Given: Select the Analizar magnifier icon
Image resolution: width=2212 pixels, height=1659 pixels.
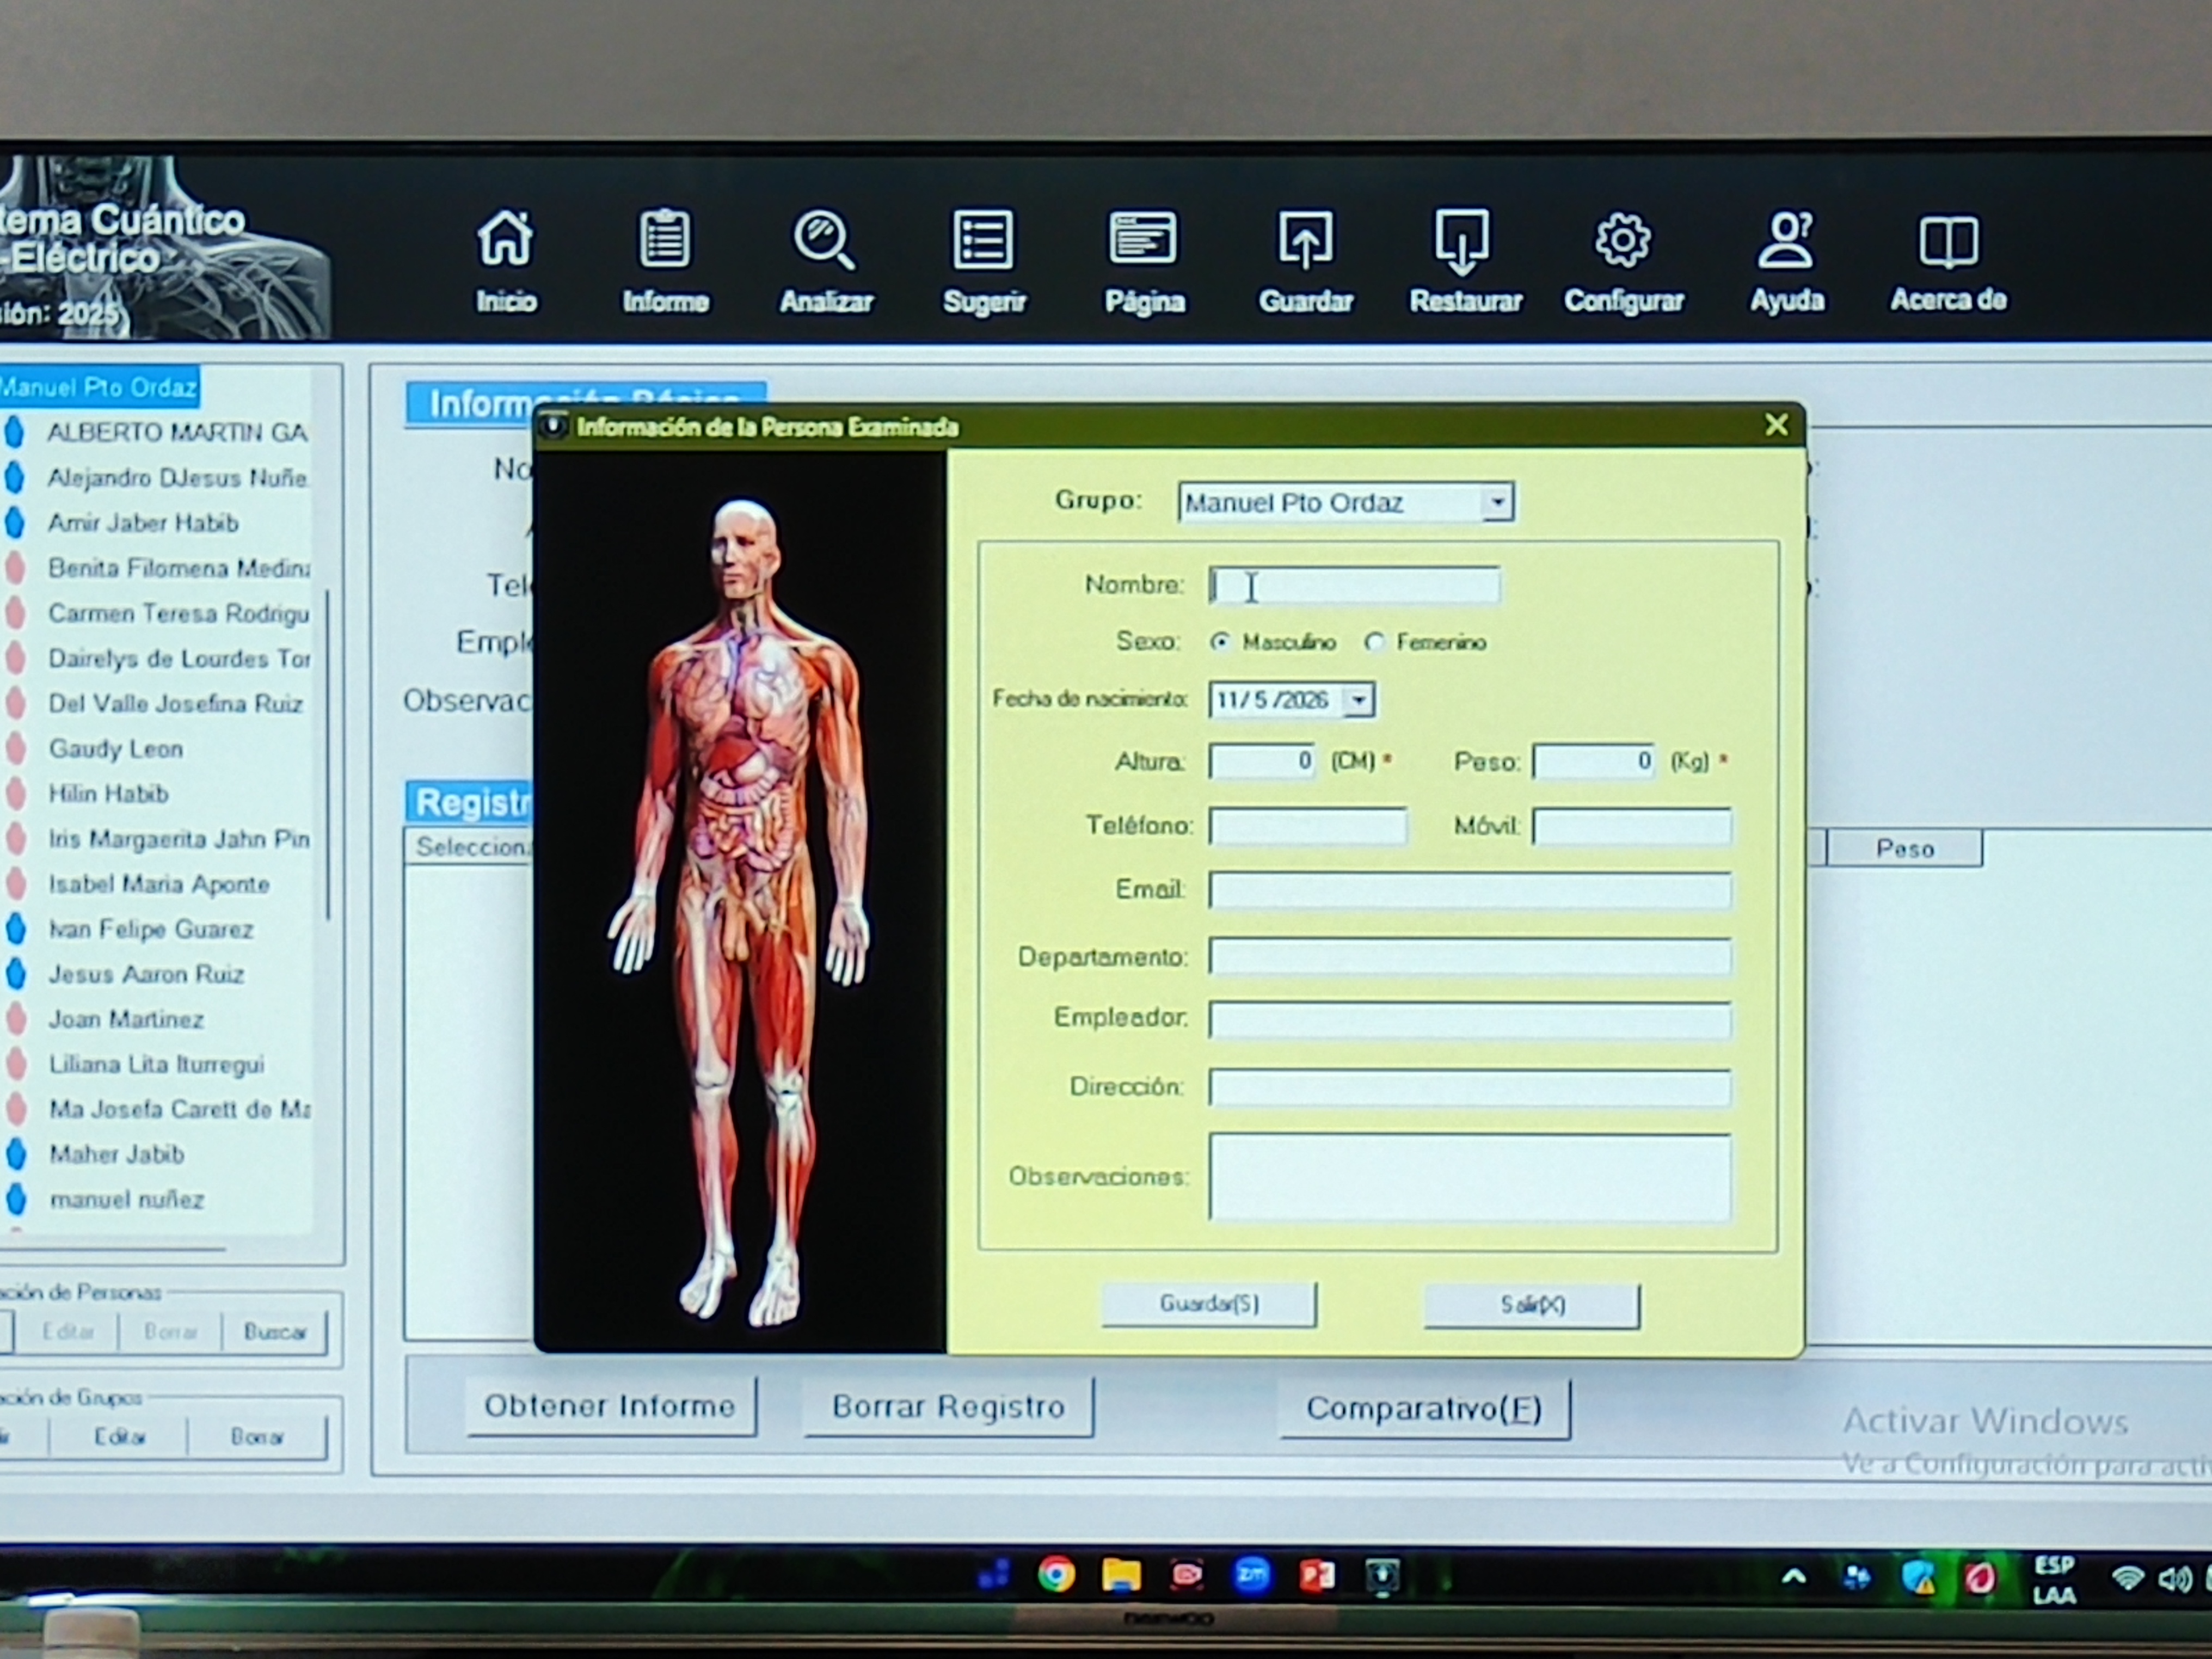Looking at the screenshot, I should point(826,261).
